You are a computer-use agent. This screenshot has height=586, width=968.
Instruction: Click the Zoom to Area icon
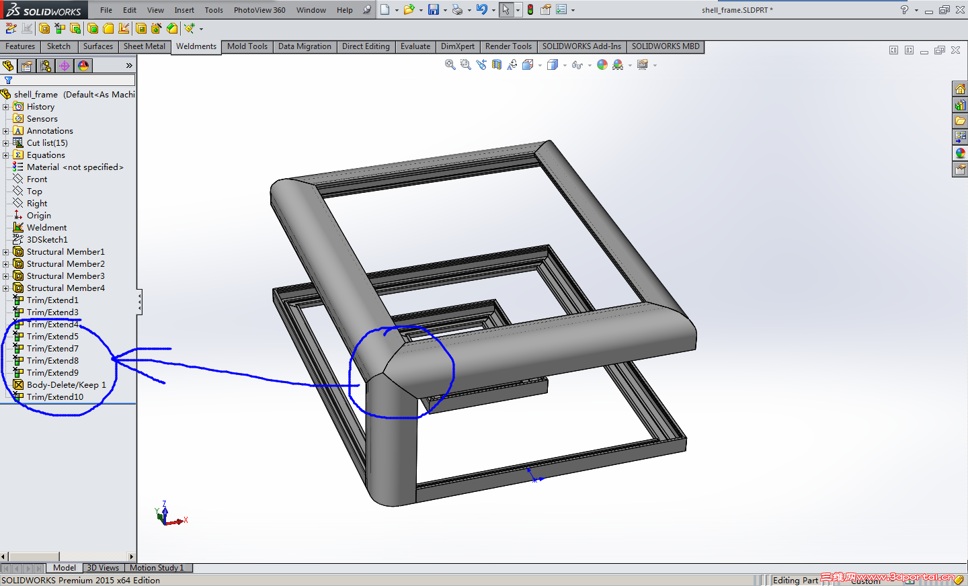click(466, 65)
